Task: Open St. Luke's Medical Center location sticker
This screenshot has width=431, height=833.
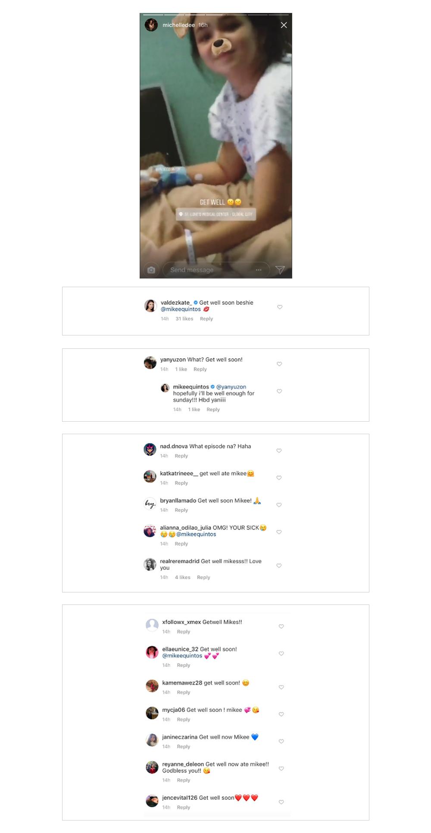Action: (216, 214)
